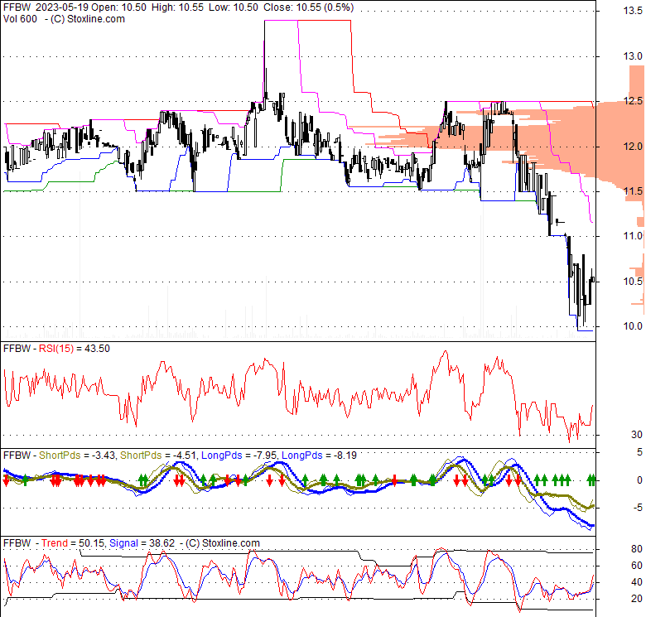
Task: Click the 'LongPds' value -8.19
Action: 346,456
